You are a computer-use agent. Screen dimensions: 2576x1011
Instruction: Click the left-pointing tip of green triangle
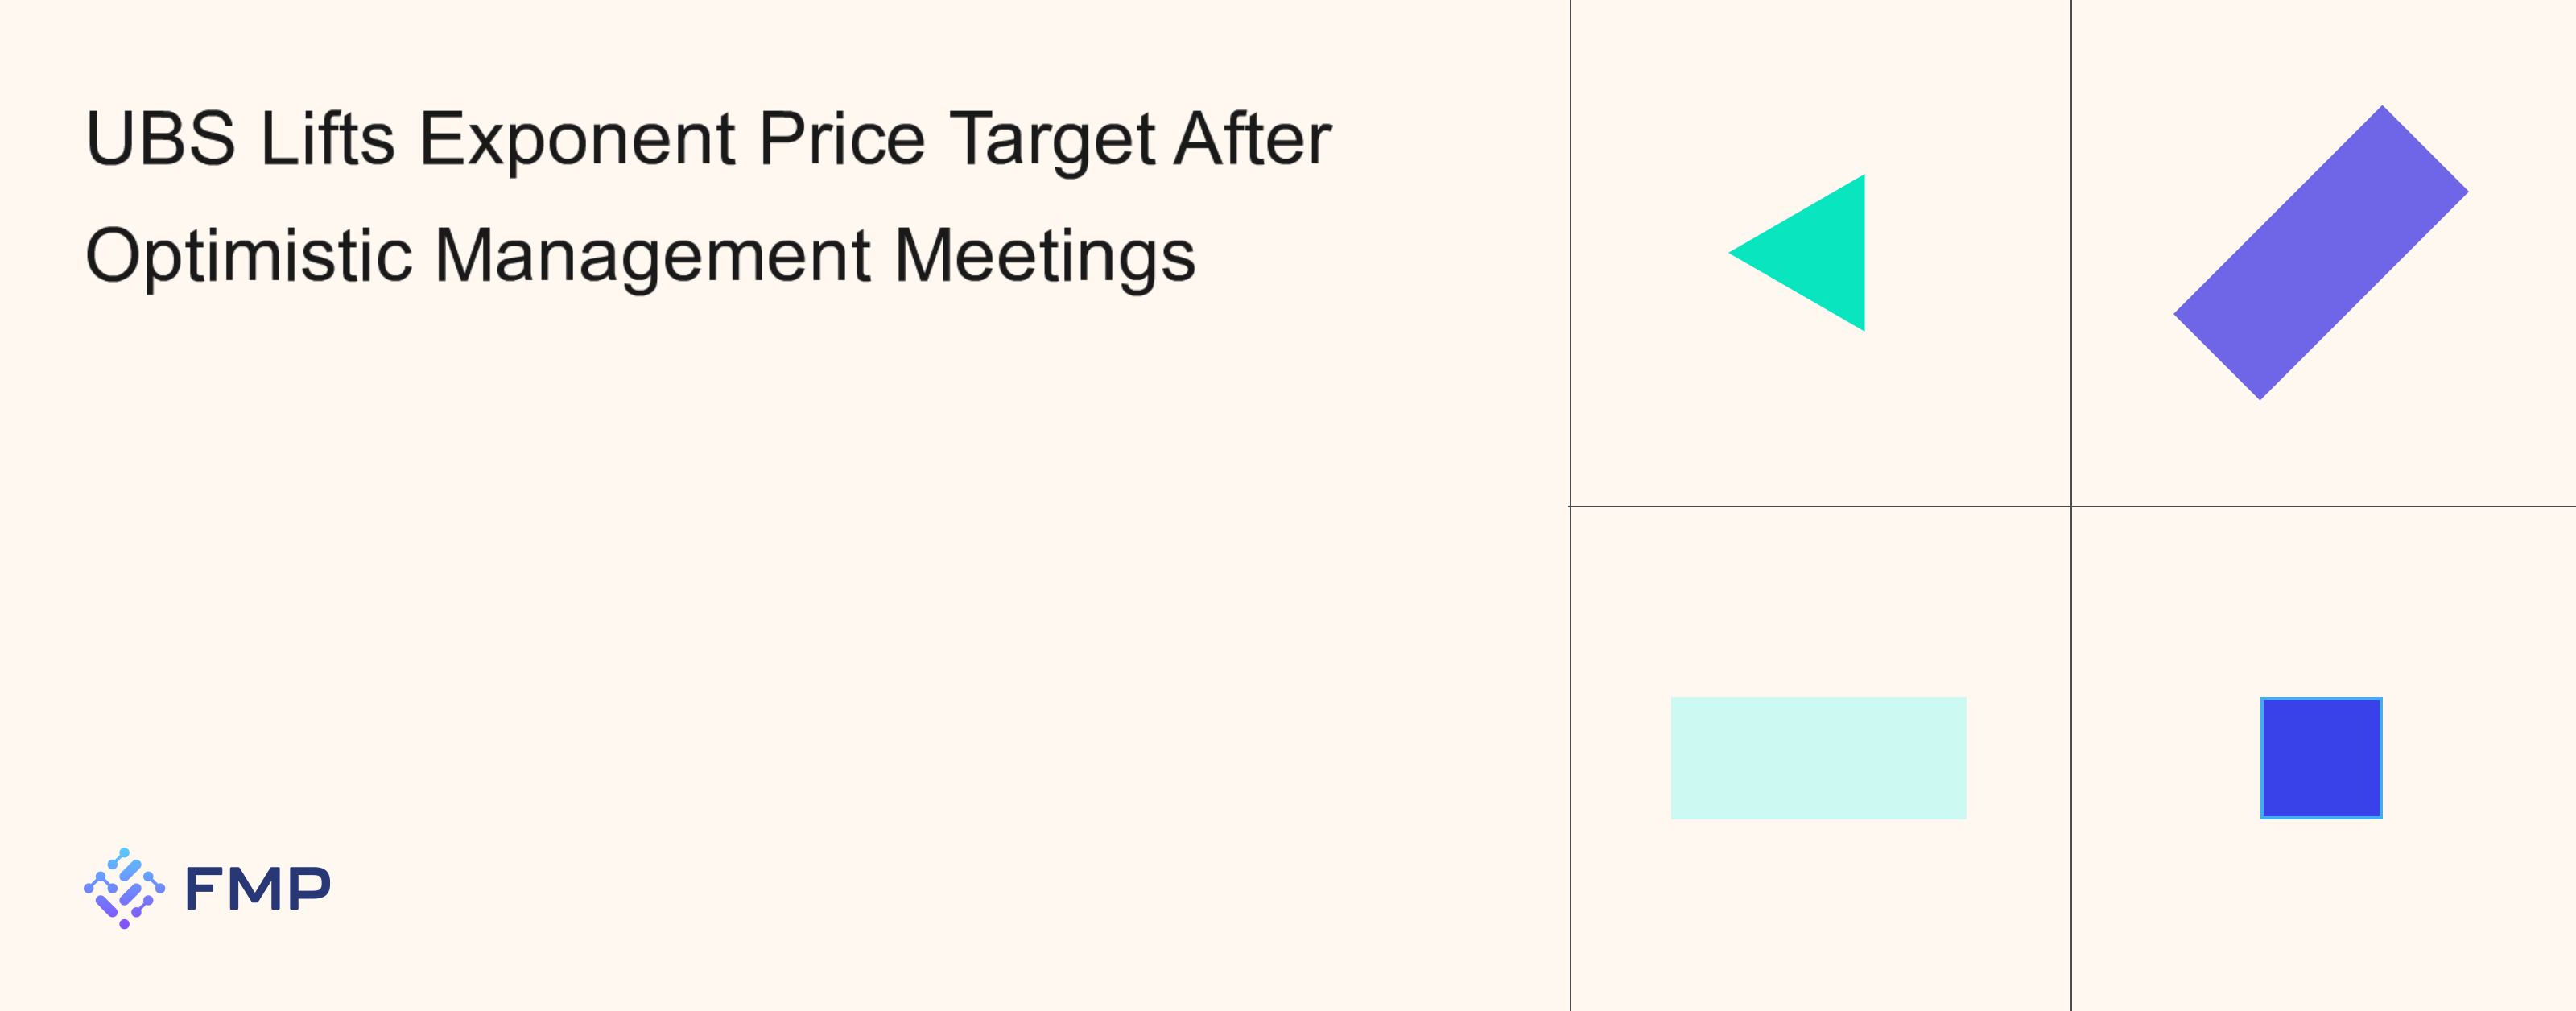(x=1734, y=253)
